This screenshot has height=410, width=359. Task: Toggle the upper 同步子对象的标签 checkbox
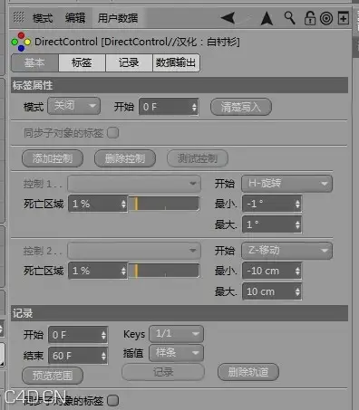(x=113, y=133)
